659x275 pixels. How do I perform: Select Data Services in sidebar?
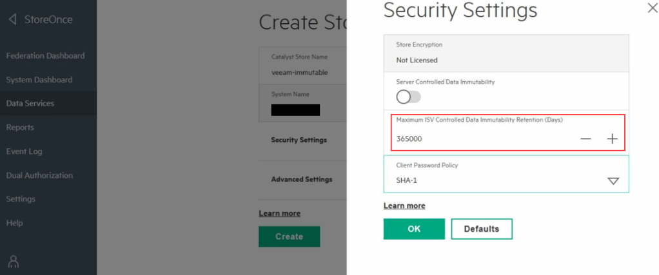point(30,103)
